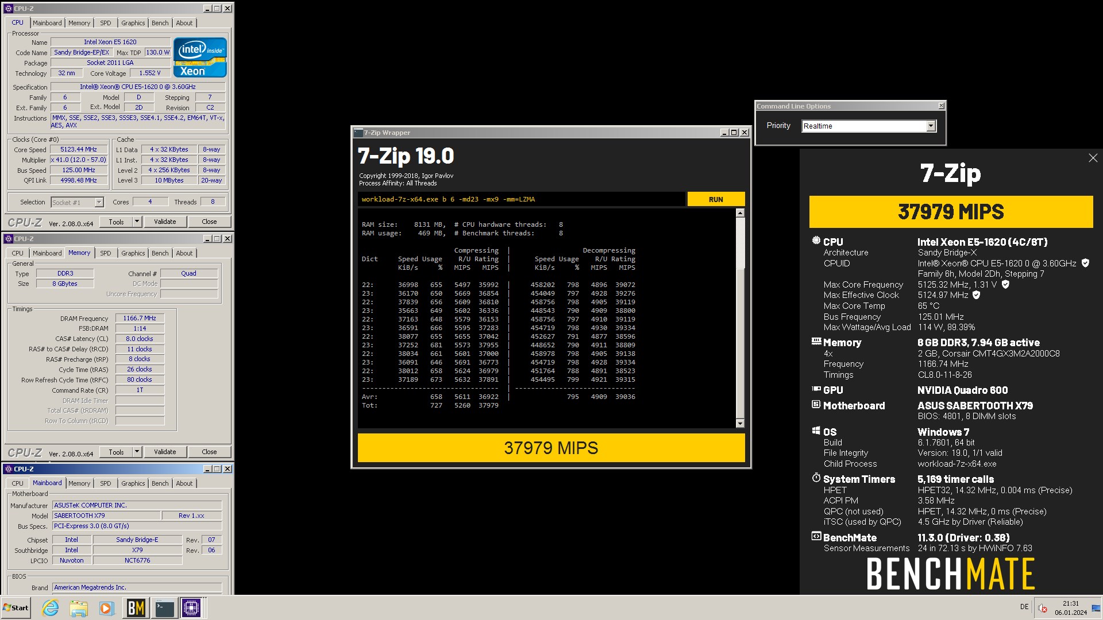
Task: Open CPU-Z taskbar icon
Action: (191, 608)
